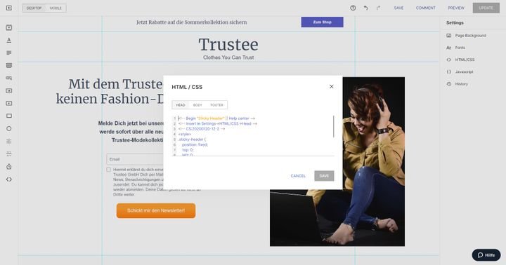Select the FOOTER tab in dialog
This screenshot has width=506, height=265.
tap(216, 105)
